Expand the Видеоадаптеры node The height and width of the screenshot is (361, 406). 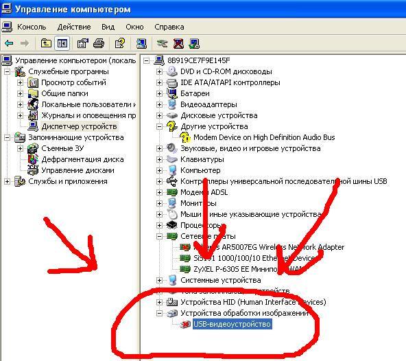tap(160, 104)
